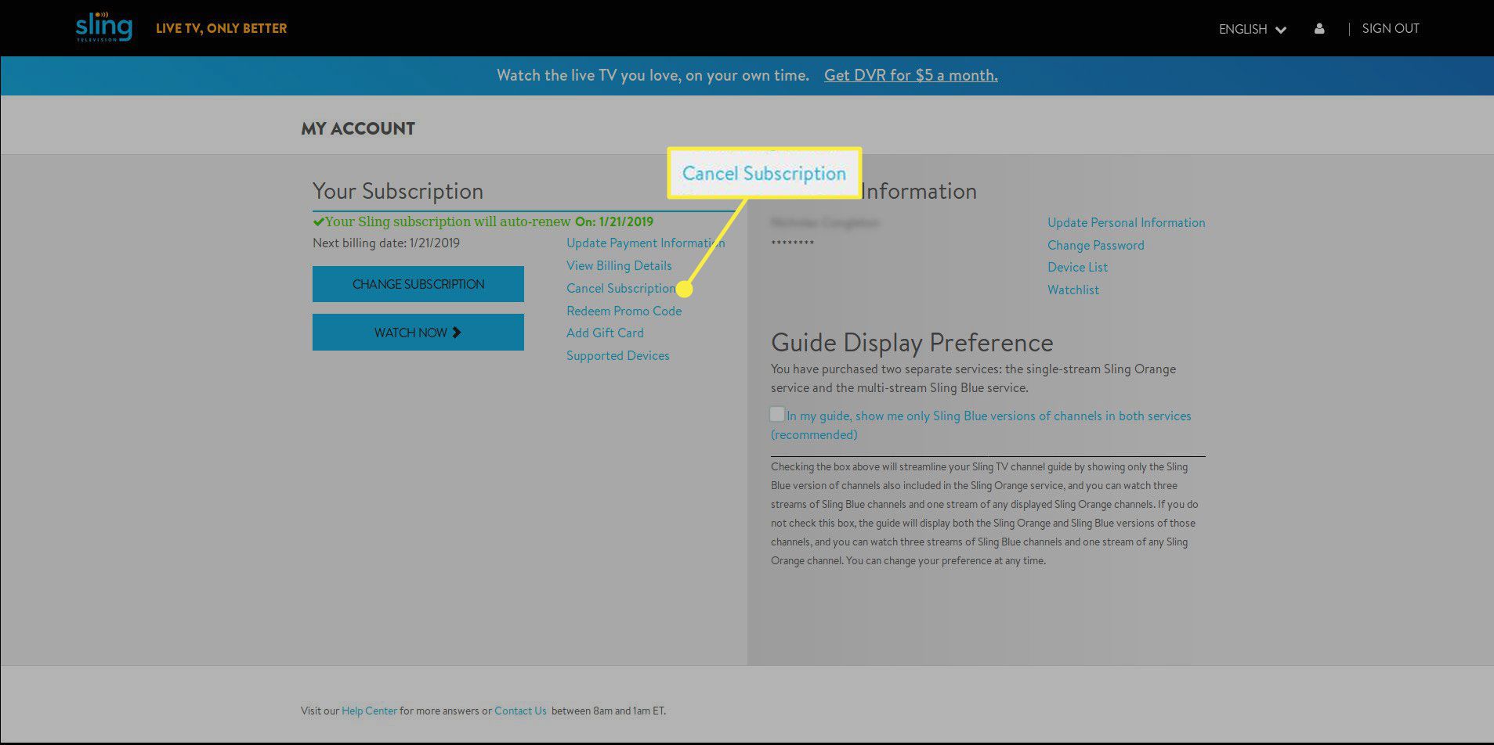Click the WATCH NOW button

(418, 333)
